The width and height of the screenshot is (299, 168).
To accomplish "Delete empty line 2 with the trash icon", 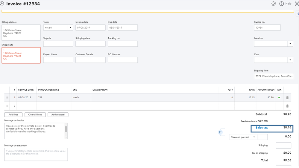I will (x=287, y=106).
